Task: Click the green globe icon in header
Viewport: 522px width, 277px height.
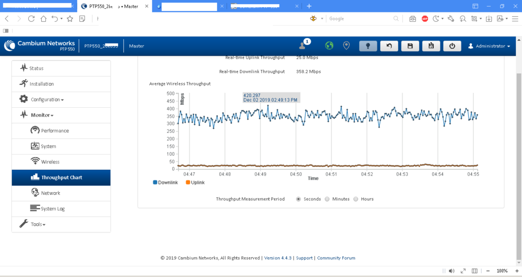Action: tap(329, 46)
